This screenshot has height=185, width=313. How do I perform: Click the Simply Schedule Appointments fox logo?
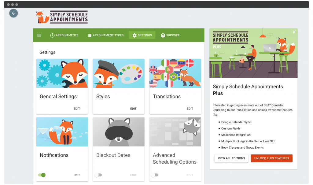point(62,17)
